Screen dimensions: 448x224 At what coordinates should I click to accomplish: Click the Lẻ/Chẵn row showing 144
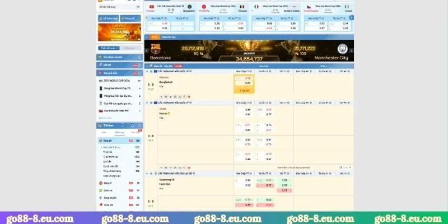[121, 161]
